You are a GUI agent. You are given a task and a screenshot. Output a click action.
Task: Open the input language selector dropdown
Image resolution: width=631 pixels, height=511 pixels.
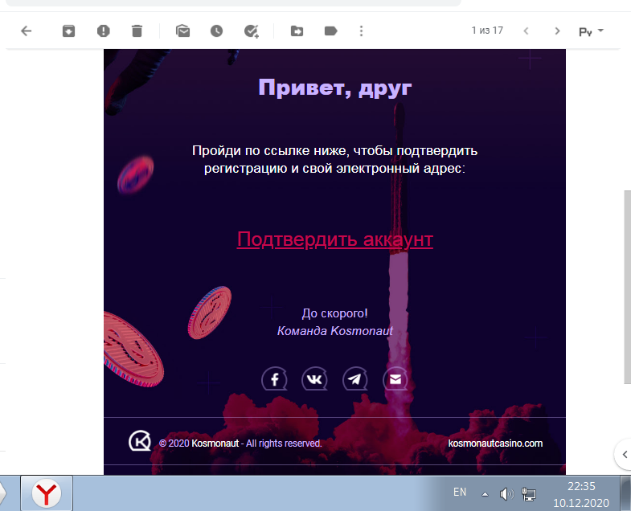[x=592, y=31]
